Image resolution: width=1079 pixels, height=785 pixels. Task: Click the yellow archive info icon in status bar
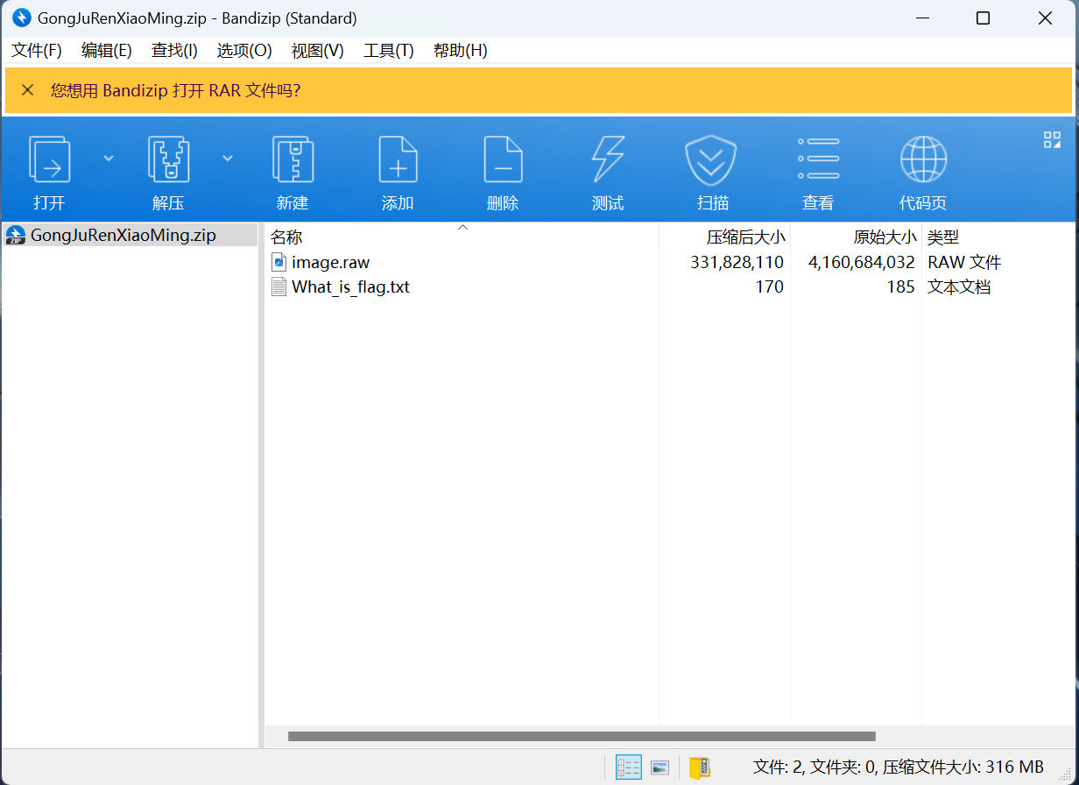(700, 767)
